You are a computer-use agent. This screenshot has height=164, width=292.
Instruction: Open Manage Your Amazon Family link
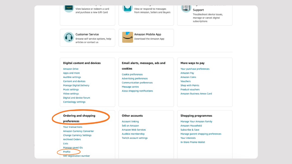(196, 121)
